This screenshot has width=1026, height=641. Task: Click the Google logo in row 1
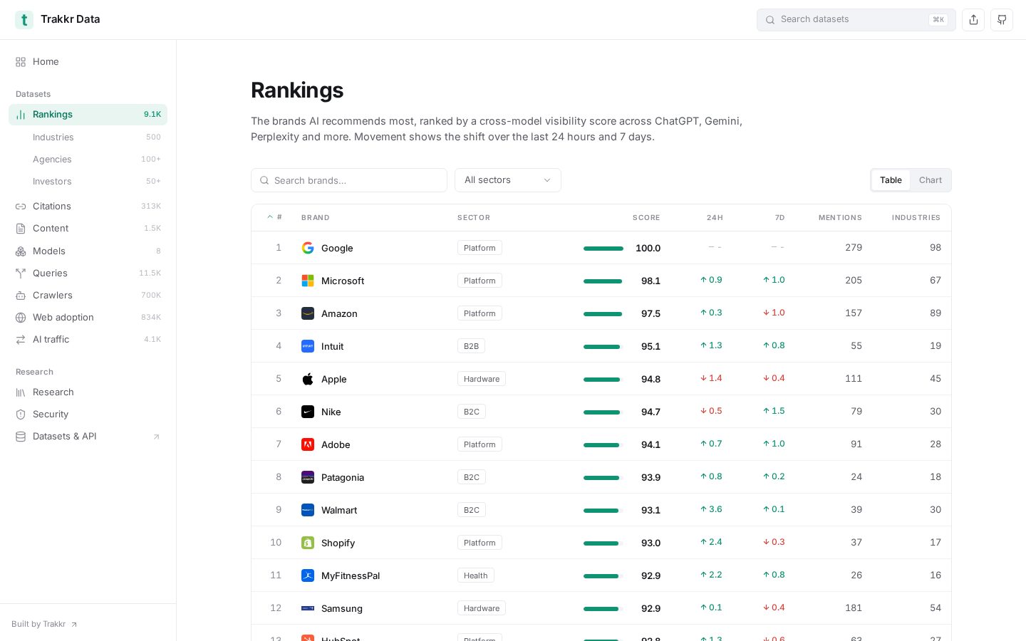[x=308, y=248]
